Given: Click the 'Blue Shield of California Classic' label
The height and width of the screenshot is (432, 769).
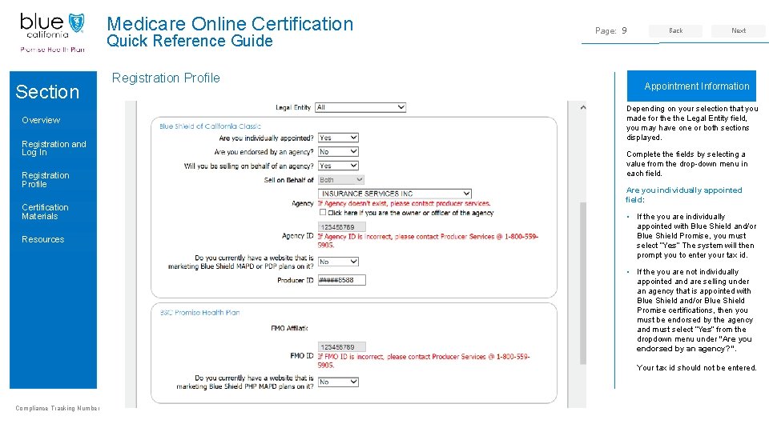Looking at the screenshot, I should [210, 126].
